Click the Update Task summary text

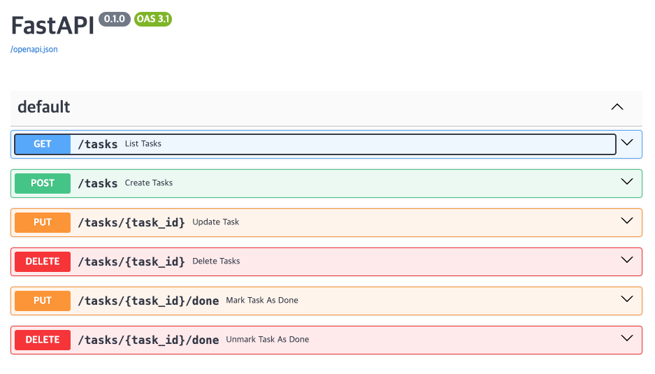(x=215, y=222)
